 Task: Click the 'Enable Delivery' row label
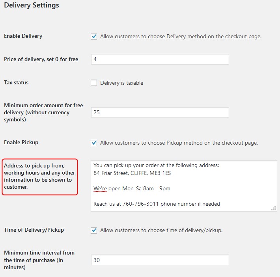coord(23,36)
